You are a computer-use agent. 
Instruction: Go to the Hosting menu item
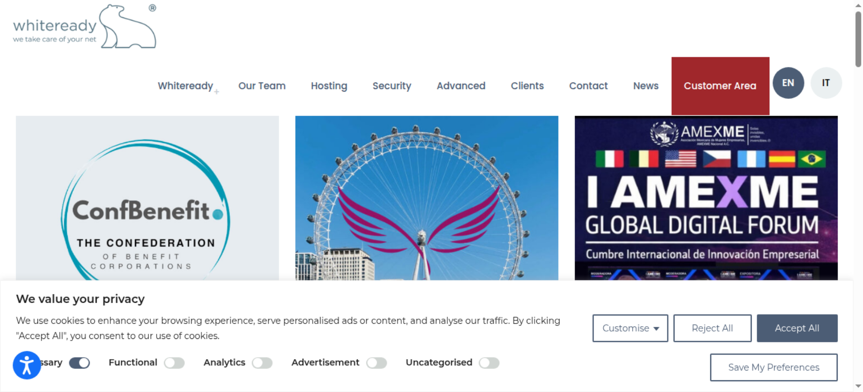pos(329,86)
